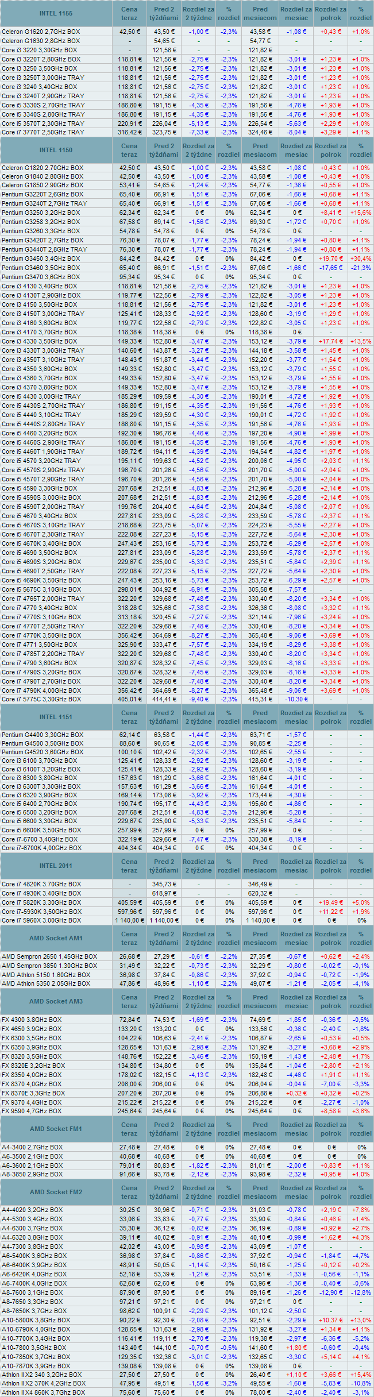
Task: Select the Pentium G3258 3,2GHz BOX row name
Action: pos(41,222)
